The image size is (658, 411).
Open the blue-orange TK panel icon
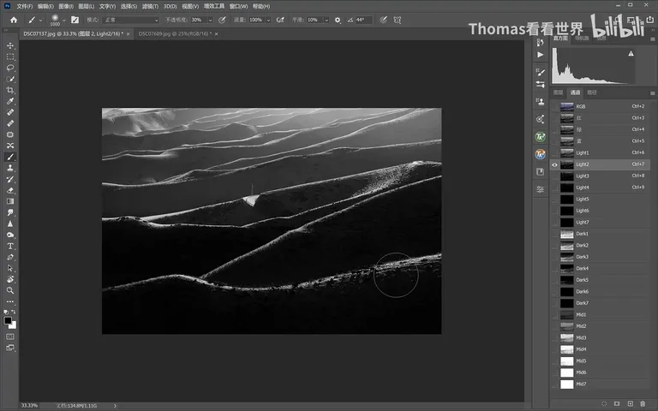coord(540,154)
